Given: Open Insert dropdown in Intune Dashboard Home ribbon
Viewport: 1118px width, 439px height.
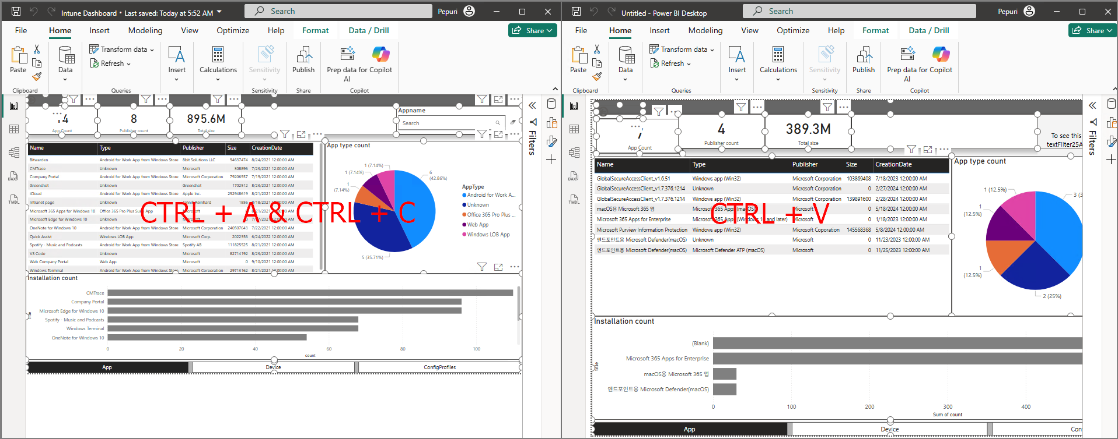Looking at the screenshot, I should click(176, 80).
